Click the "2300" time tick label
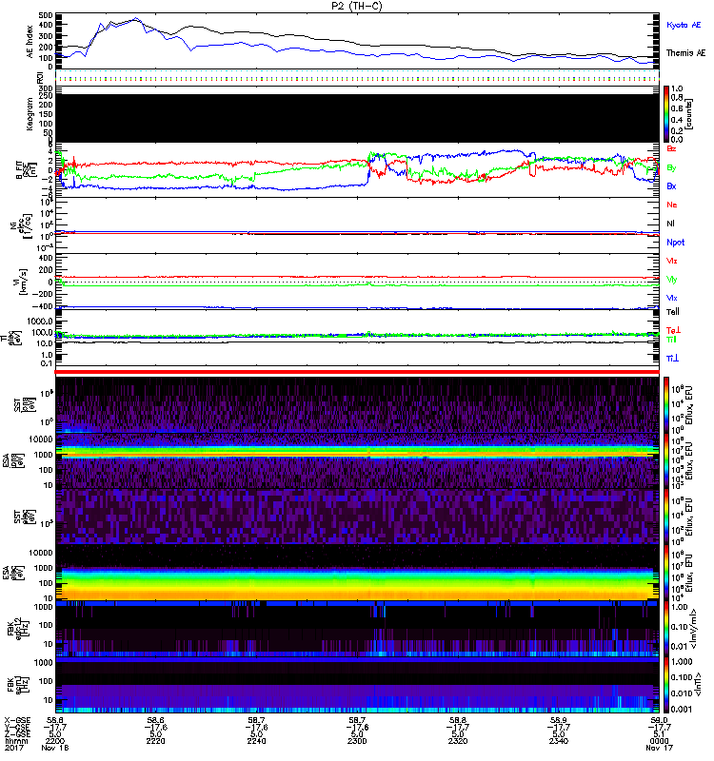714x761 pixels. tap(357, 741)
